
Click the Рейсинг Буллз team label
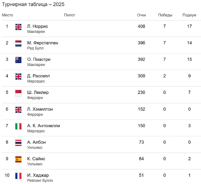tap(40, 181)
